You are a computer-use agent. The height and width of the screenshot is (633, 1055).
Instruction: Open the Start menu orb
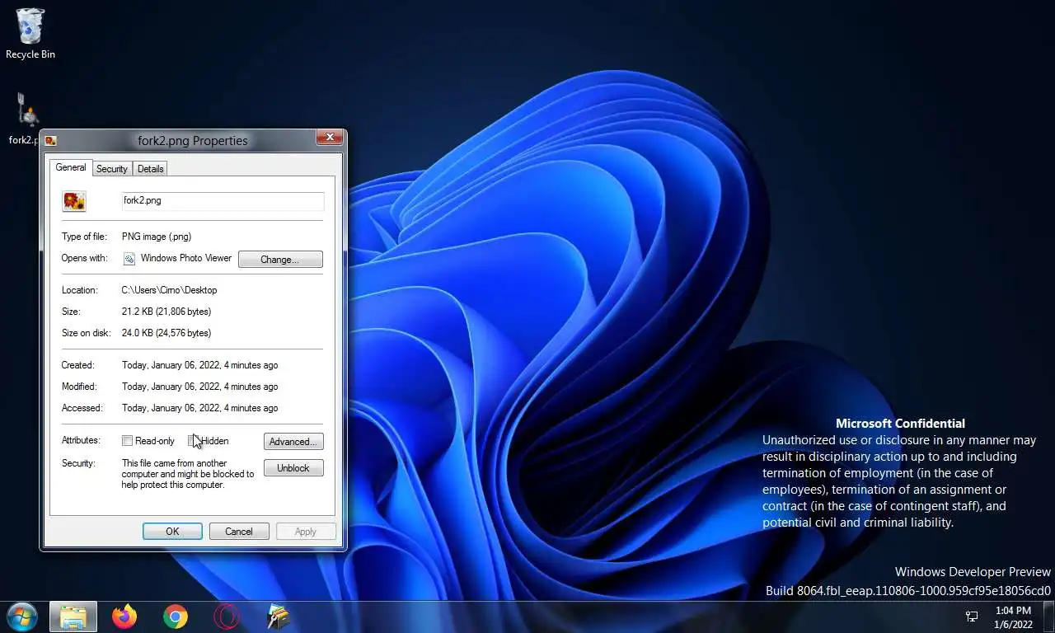coord(21,617)
